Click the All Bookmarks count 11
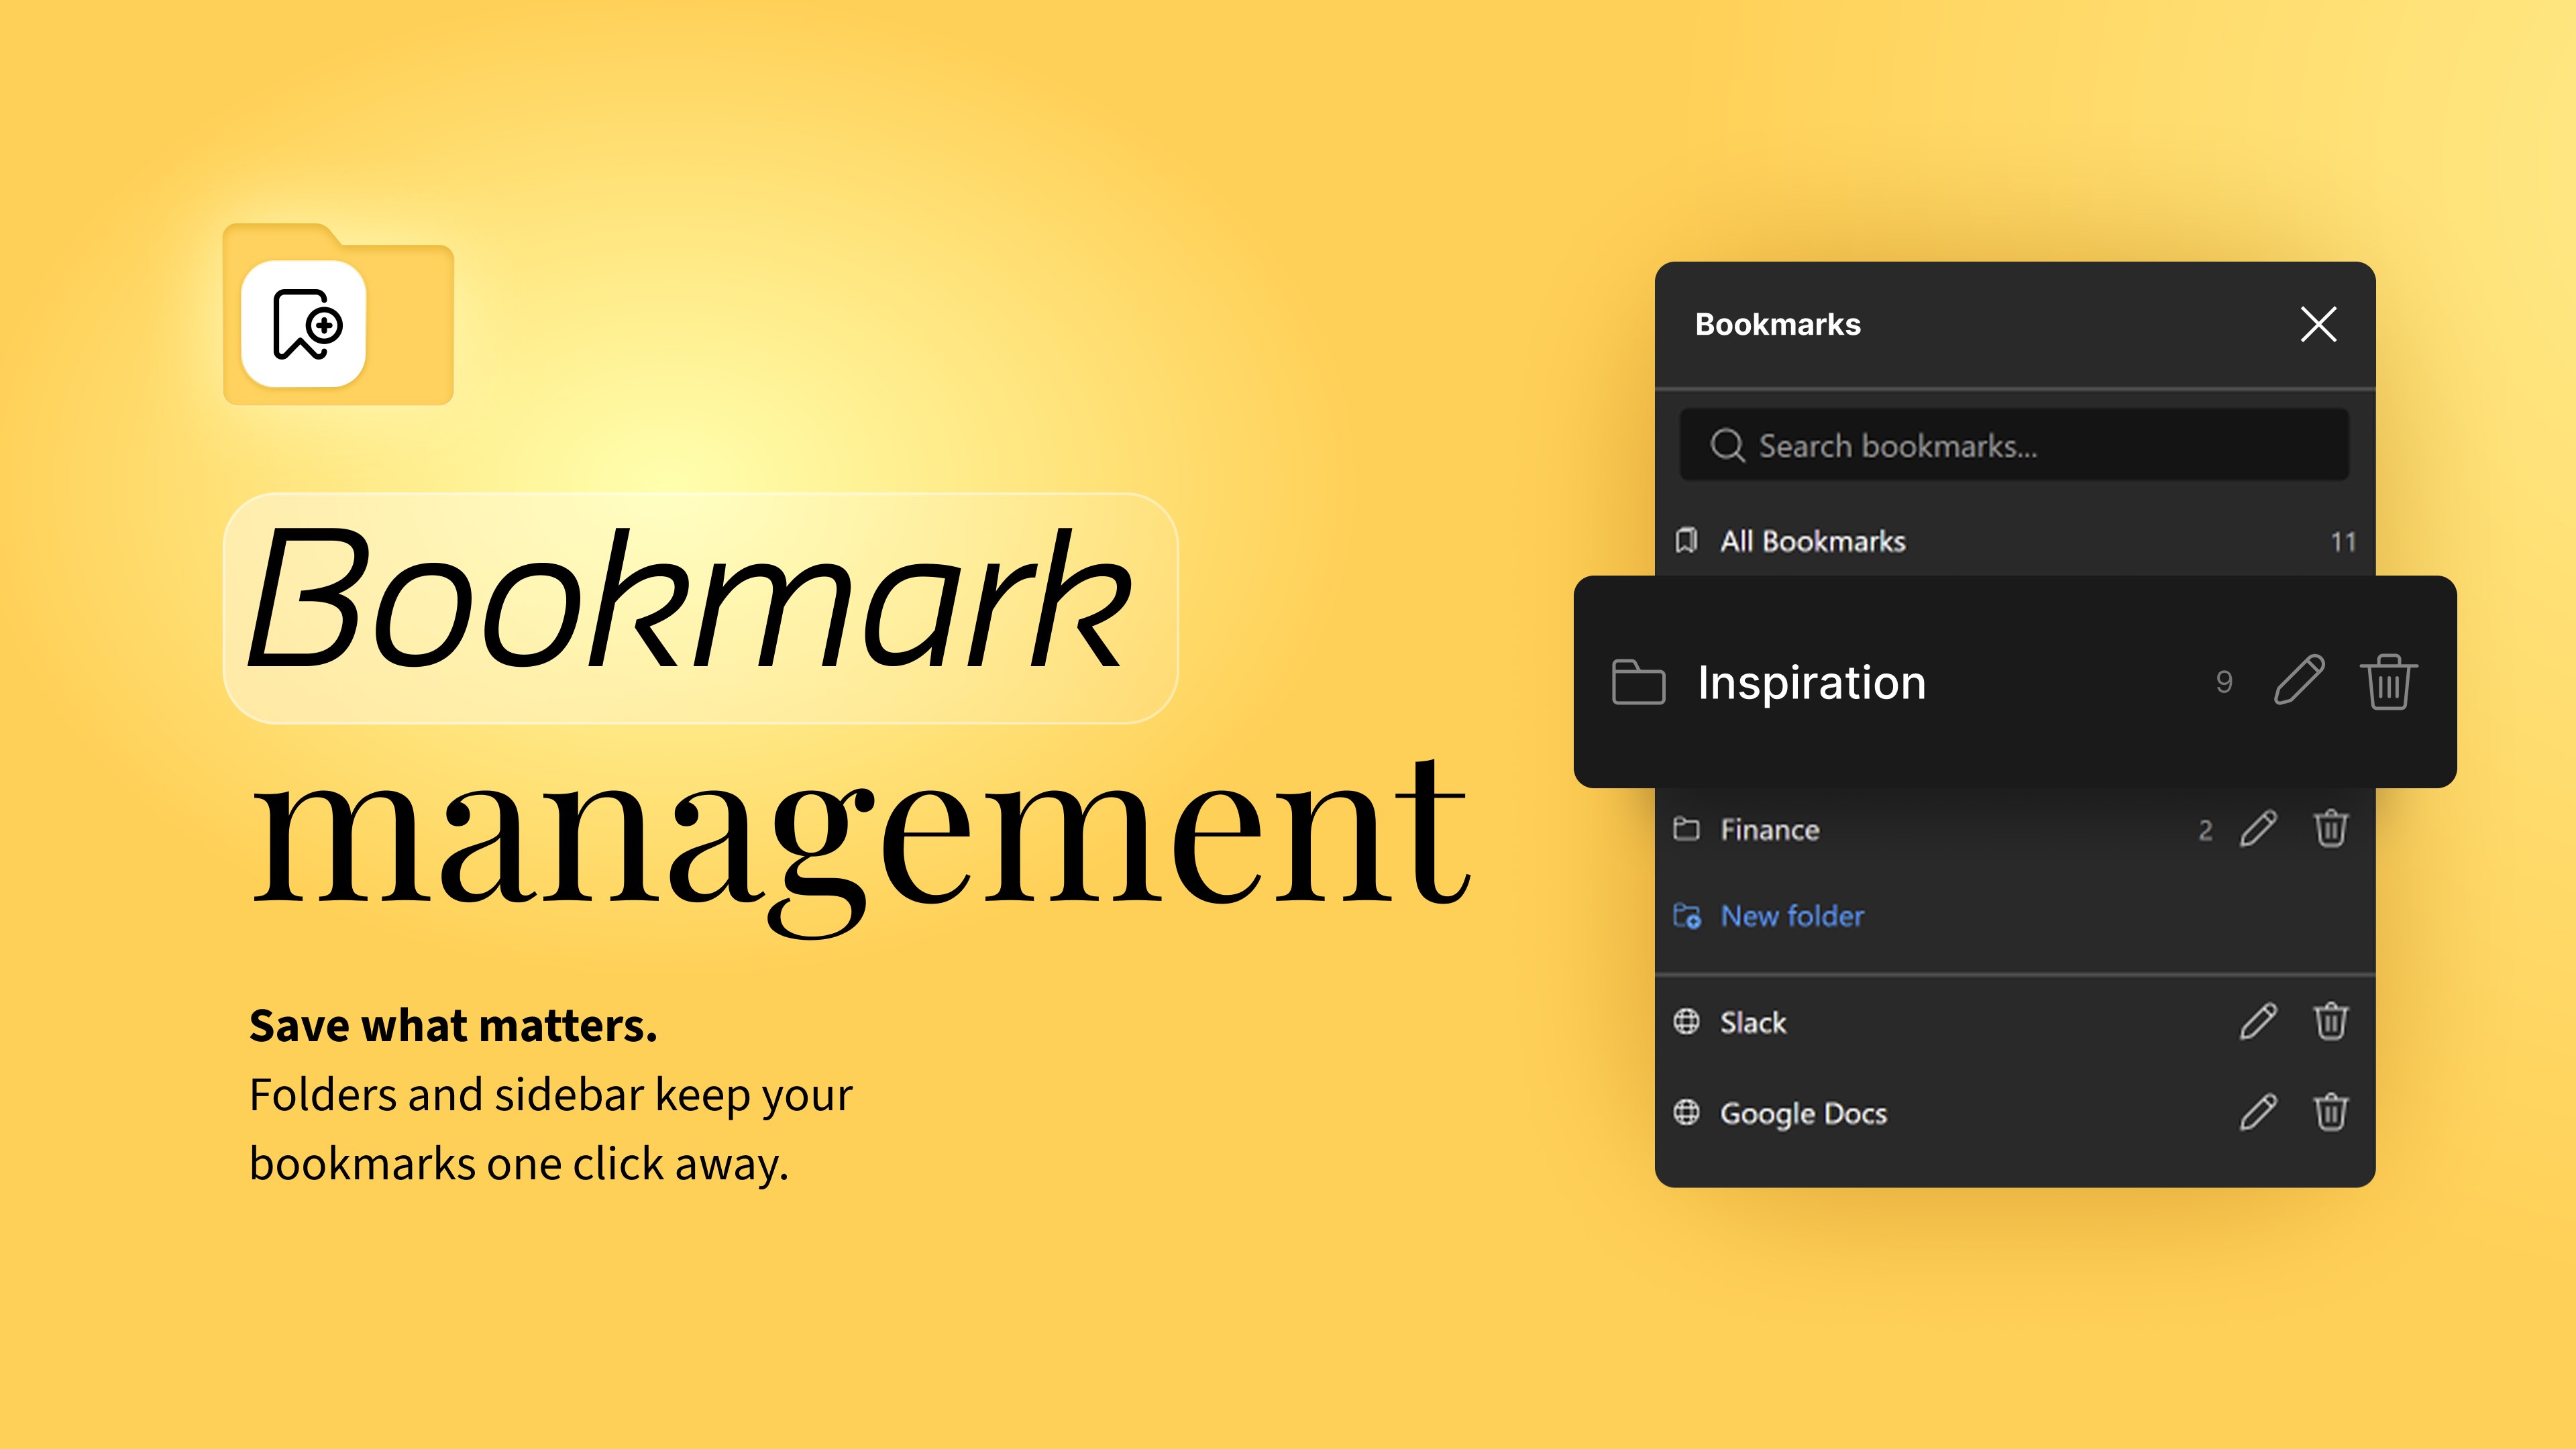The width and height of the screenshot is (2576, 1449). click(x=2343, y=542)
